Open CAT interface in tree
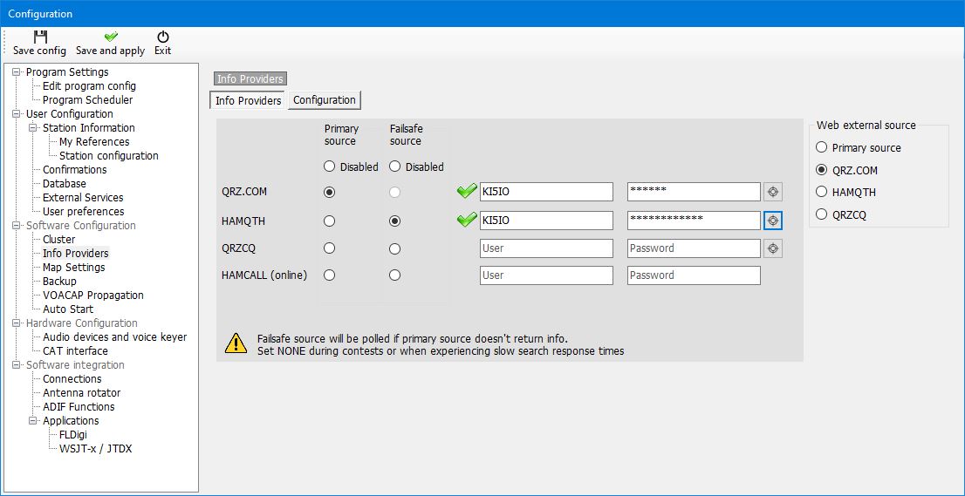Image resolution: width=965 pixels, height=496 pixels. [75, 351]
